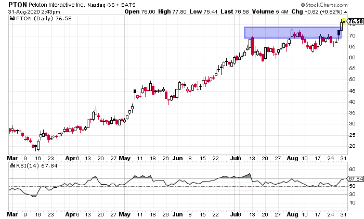Select the Chg +0.62 (+0.82%) value
This screenshot has height=219, width=364.
pos(317,11)
